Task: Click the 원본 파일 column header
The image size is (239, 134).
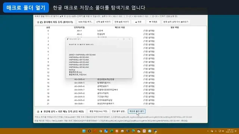Action: point(174,28)
